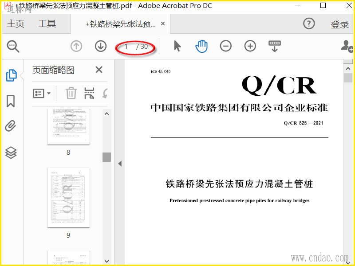Toggle the page thumbnails sidebar icon
Screen dimensions: 355x266
click(x=11, y=75)
